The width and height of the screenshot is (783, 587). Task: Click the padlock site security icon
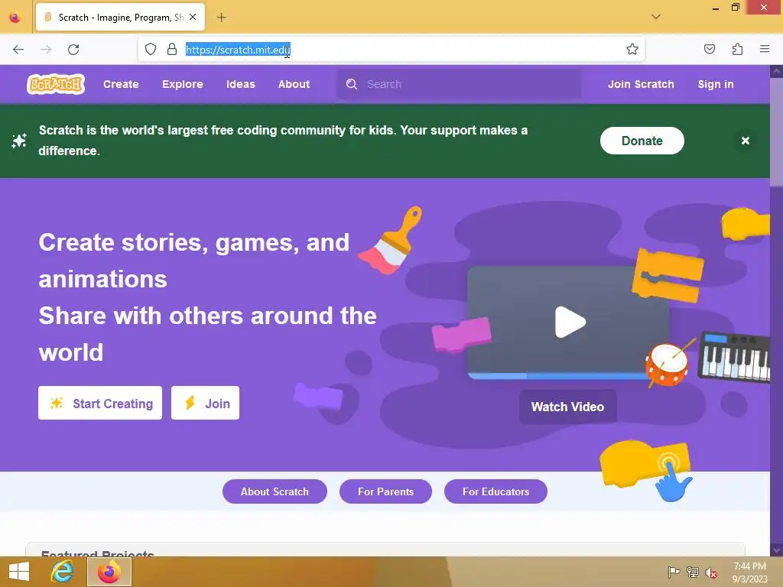click(x=172, y=49)
